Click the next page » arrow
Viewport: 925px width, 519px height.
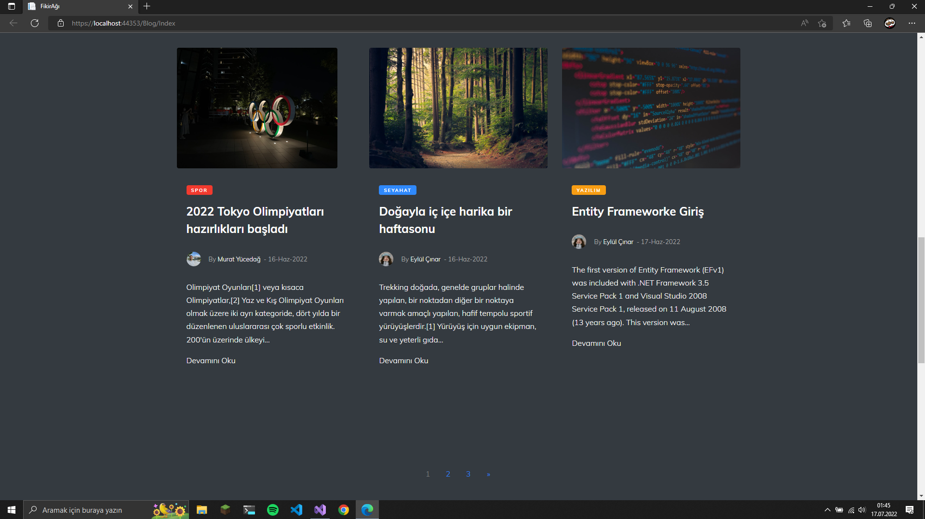488,474
